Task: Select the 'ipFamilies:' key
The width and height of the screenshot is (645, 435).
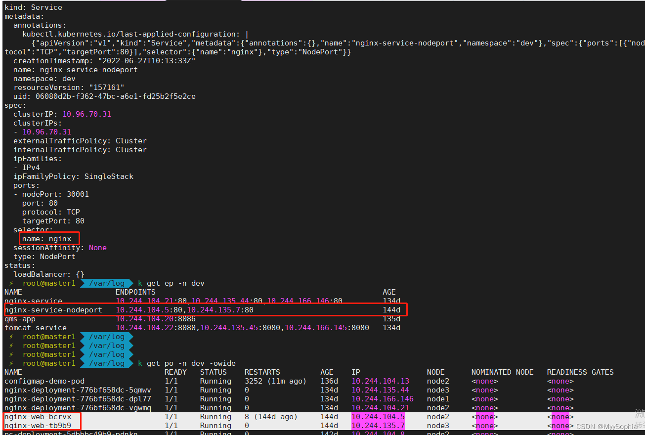Action: point(38,159)
